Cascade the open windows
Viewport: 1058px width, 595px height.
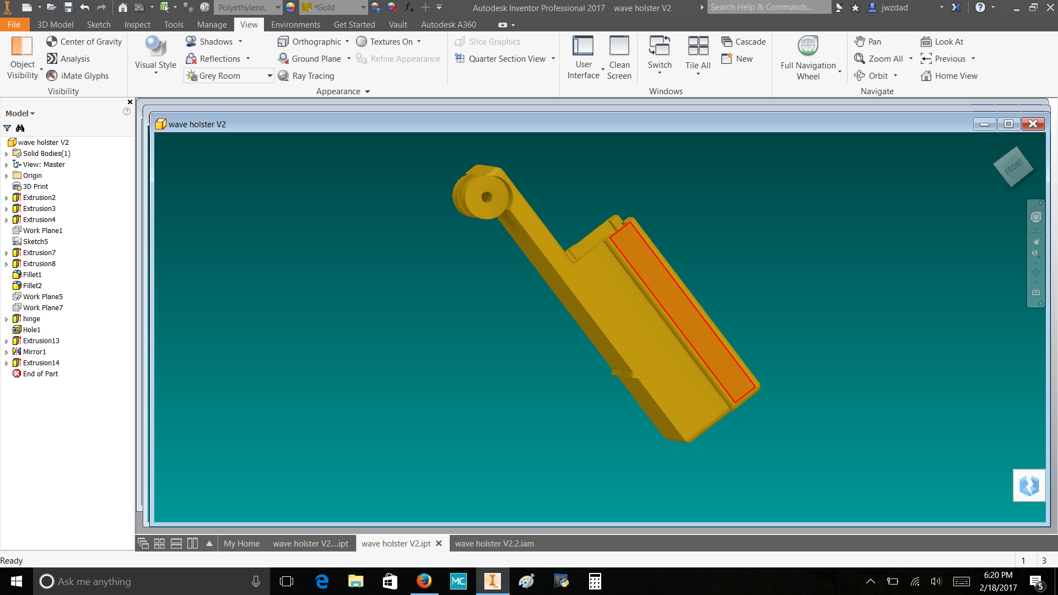[x=743, y=42]
